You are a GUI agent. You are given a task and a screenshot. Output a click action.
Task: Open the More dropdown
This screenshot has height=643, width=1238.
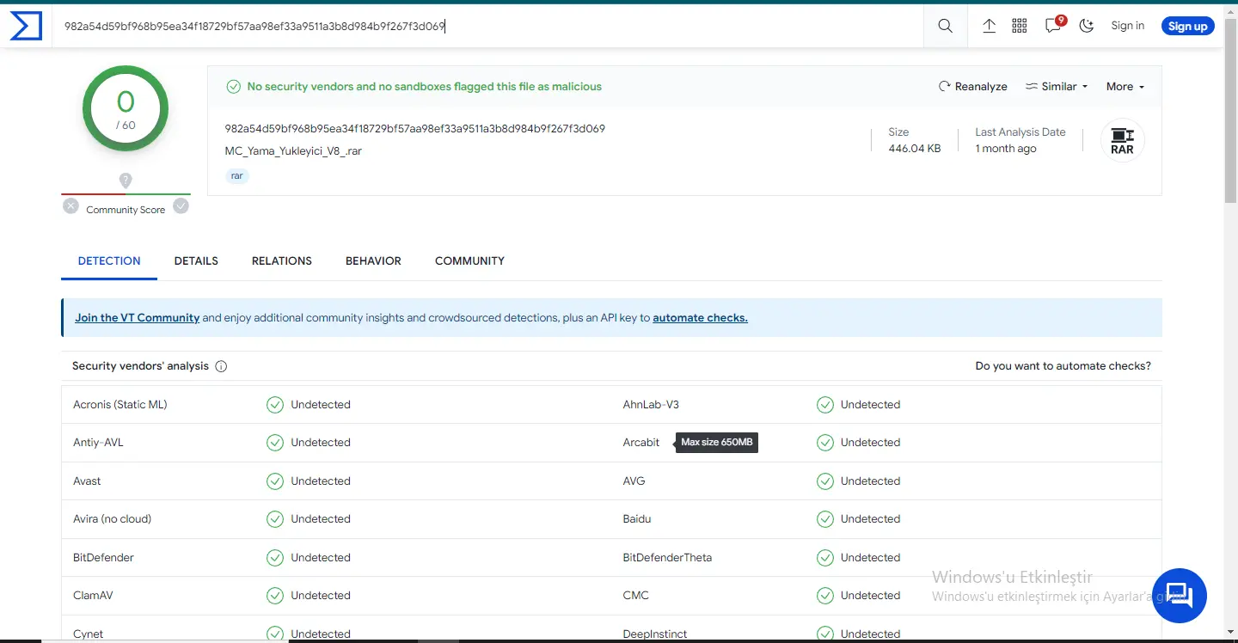coord(1125,87)
